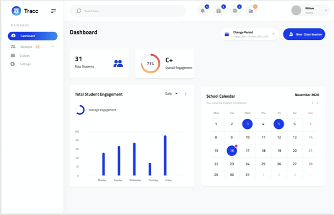The height and width of the screenshot is (215, 334).
Task: Open Settings from the sidebar menu
Action: coord(25,64)
